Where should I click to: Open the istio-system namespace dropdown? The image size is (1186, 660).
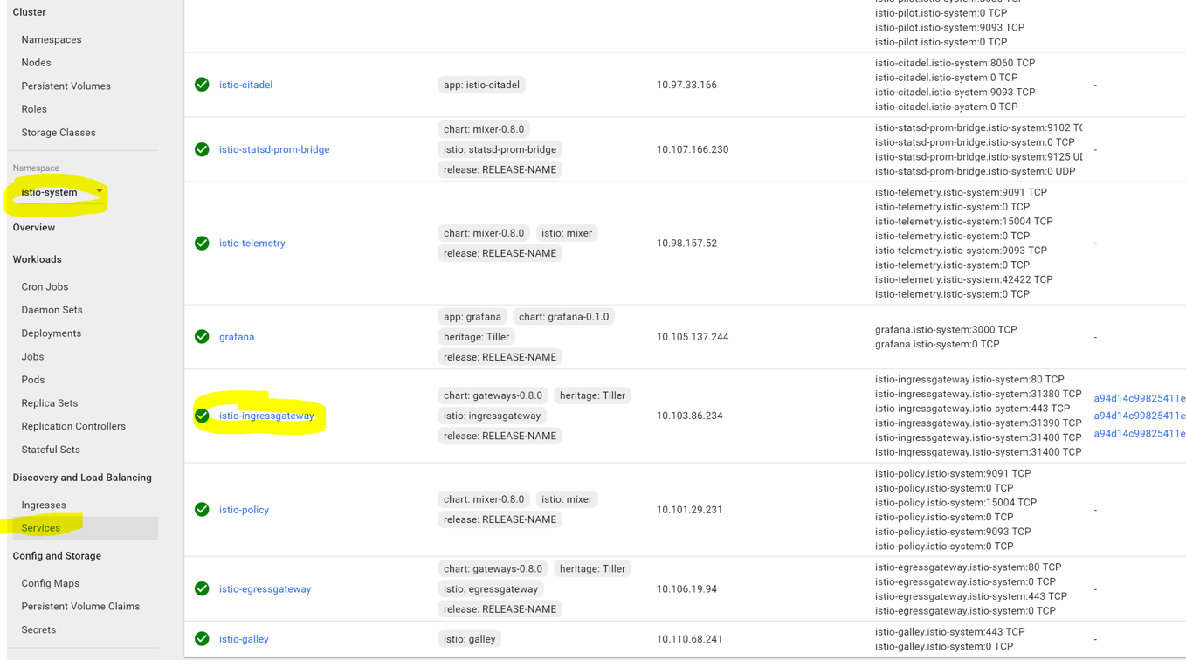click(x=59, y=192)
